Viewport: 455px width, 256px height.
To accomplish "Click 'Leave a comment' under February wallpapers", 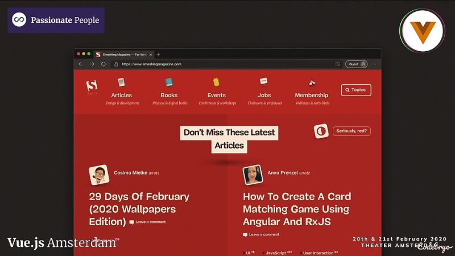I will point(148,222).
